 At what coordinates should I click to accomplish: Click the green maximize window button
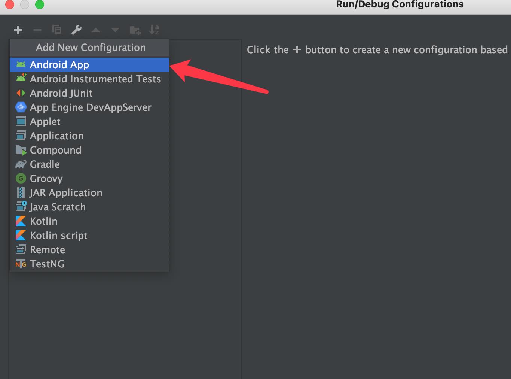click(39, 4)
